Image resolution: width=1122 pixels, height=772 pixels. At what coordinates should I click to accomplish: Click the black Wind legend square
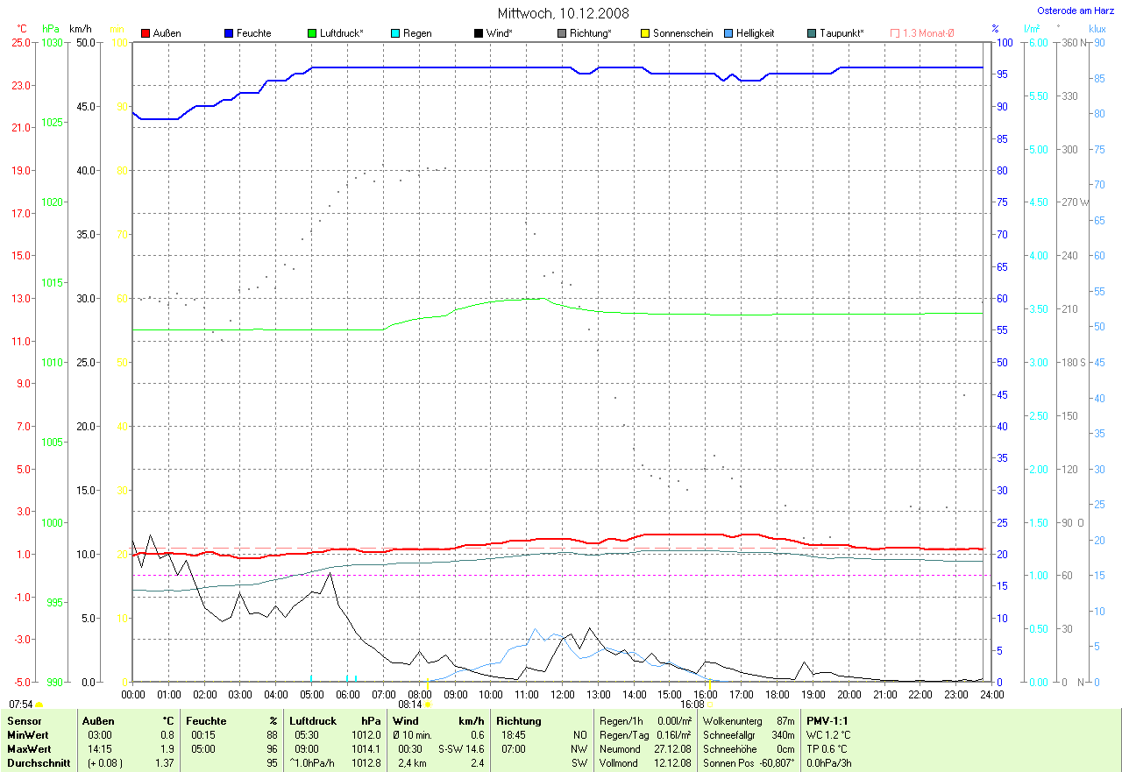[479, 33]
